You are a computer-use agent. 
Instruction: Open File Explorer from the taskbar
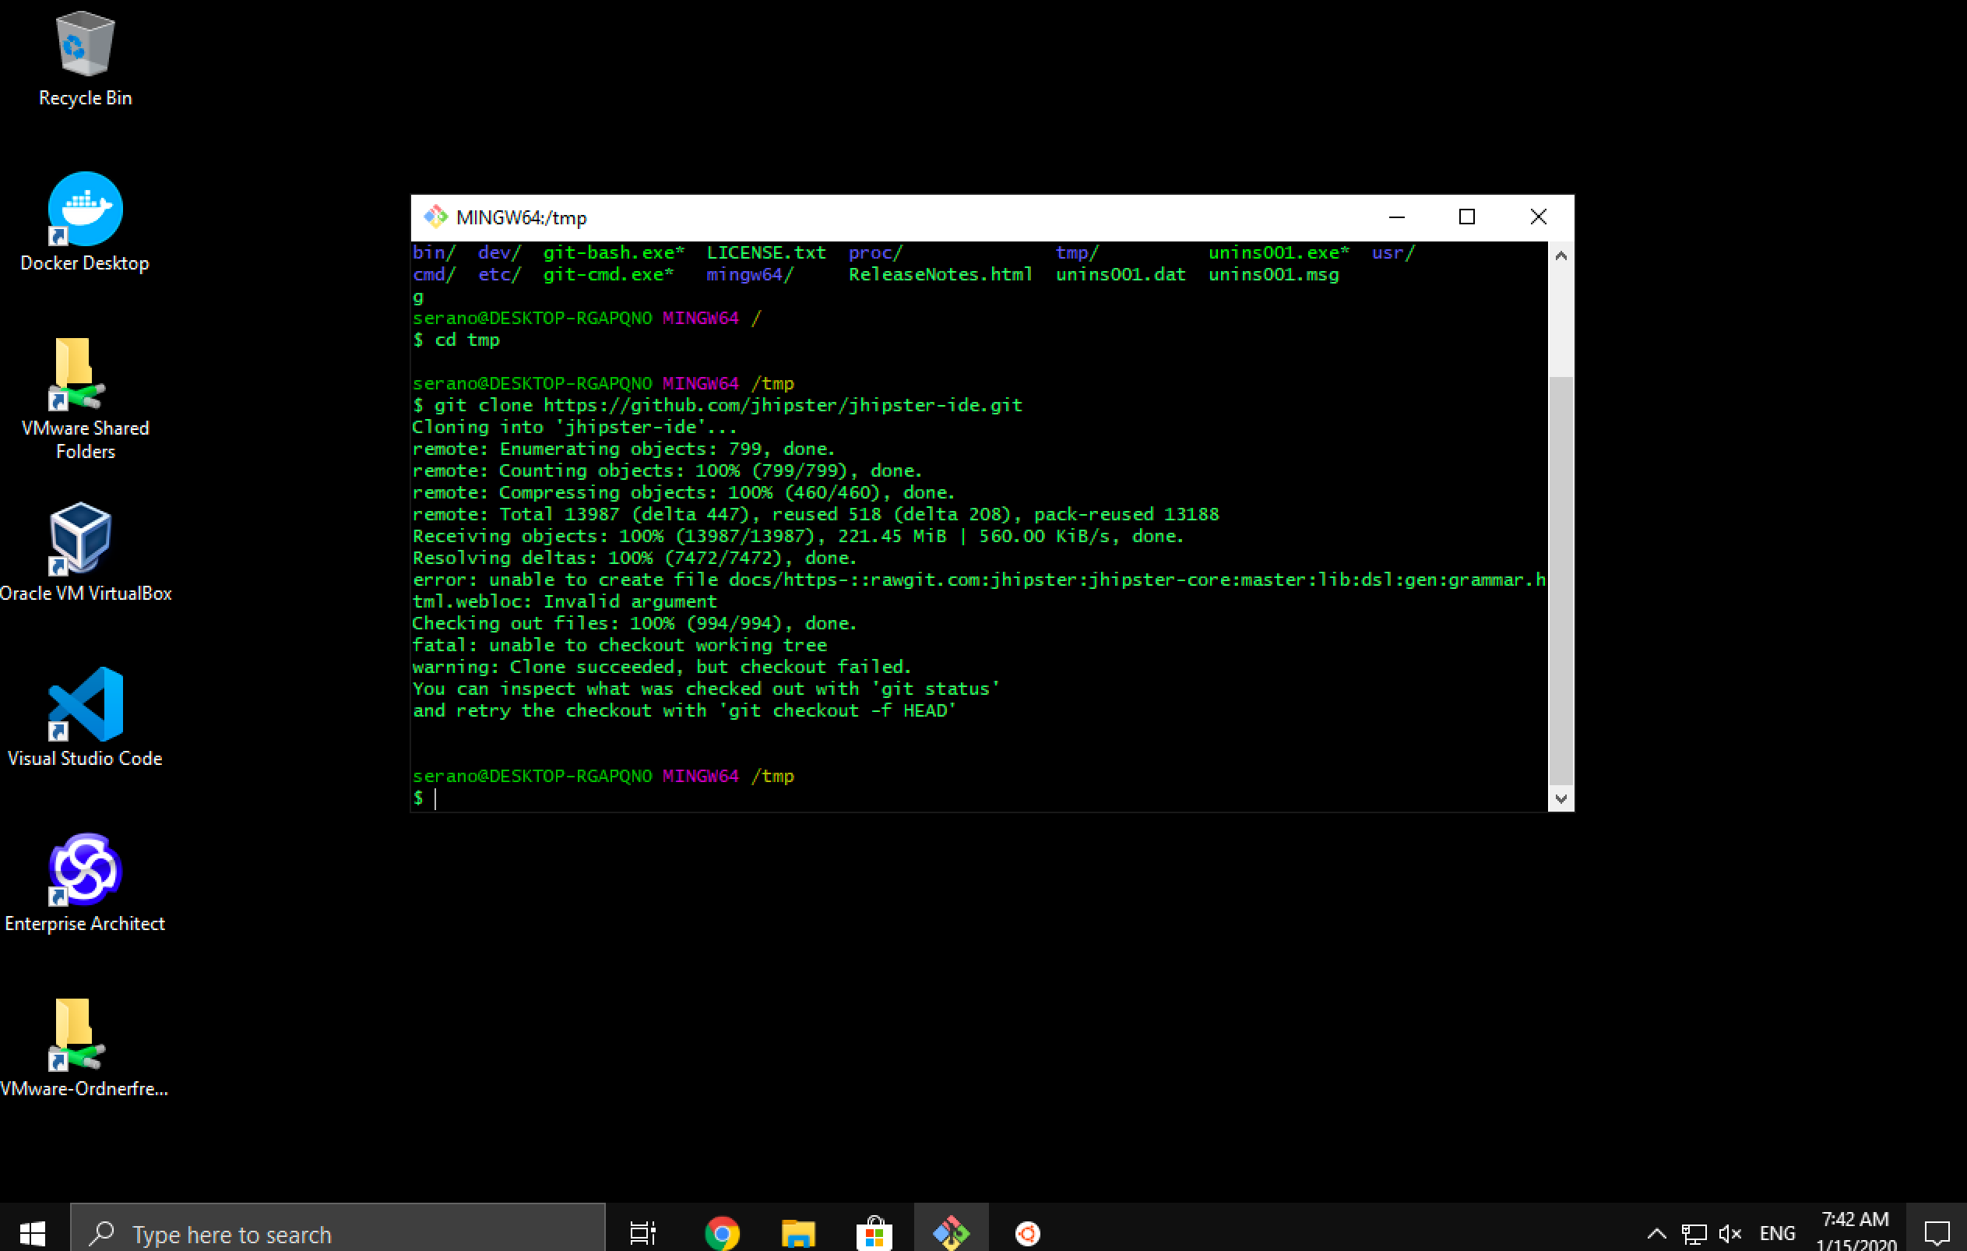797,1232
